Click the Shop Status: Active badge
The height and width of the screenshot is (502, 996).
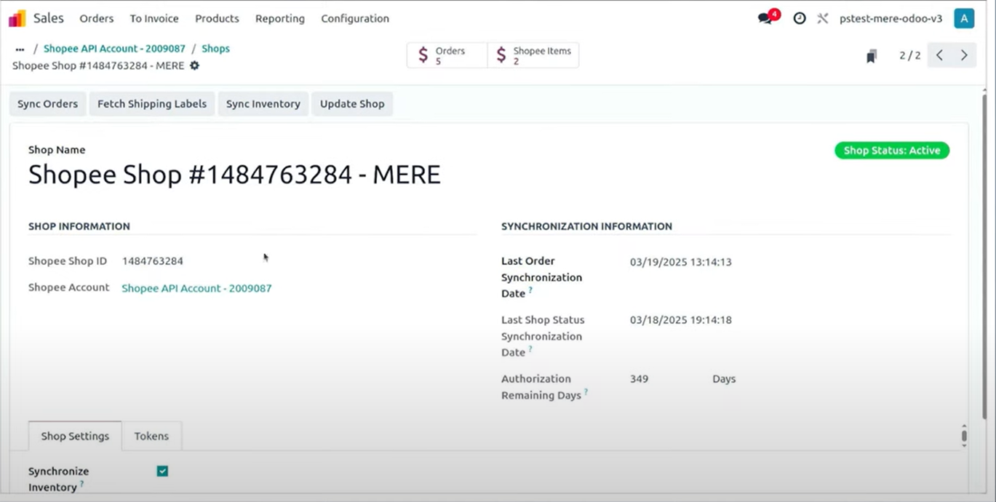click(892, 151)
